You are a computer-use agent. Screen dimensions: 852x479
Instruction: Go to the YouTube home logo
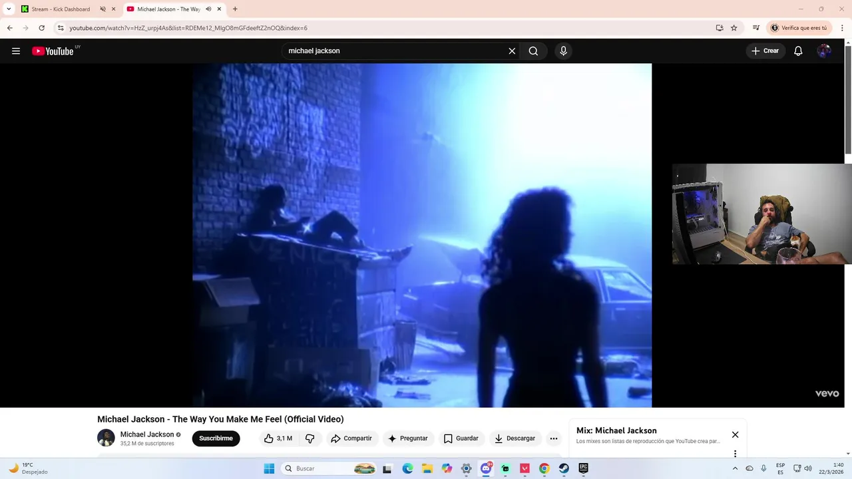coord(53,51)
